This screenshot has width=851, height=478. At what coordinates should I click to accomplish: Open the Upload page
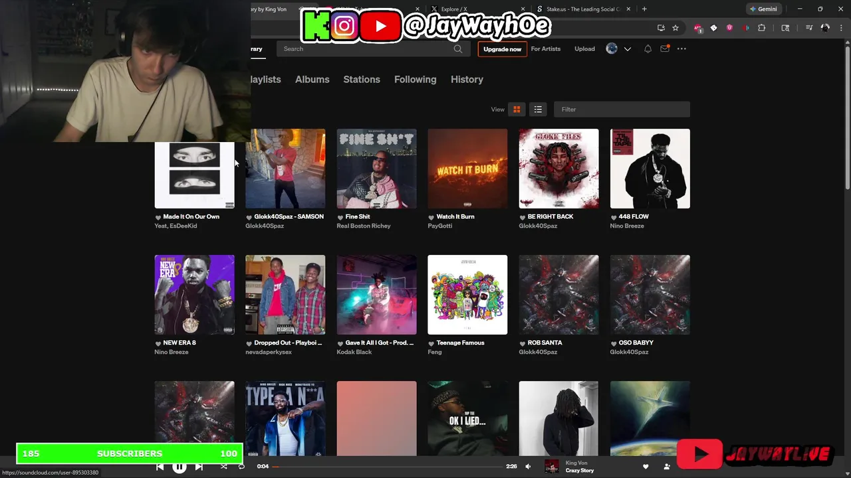584,48
